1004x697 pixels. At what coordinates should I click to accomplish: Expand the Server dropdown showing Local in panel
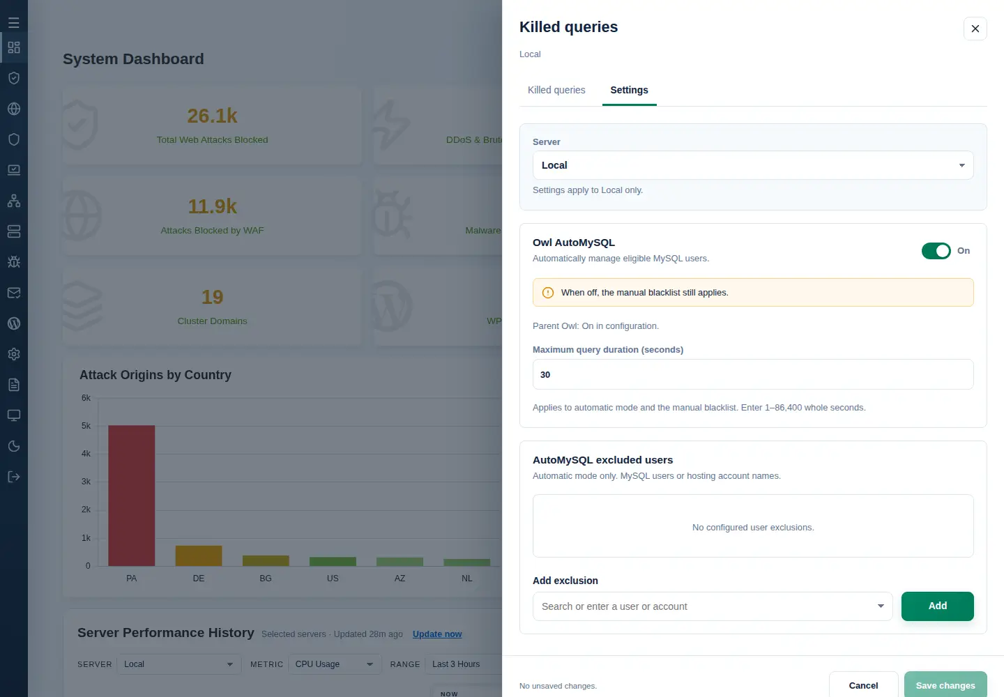coord(753,165)
